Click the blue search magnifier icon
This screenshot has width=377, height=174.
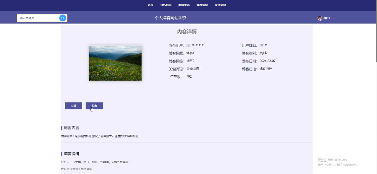pyautogui.click(x=62, y=18)
